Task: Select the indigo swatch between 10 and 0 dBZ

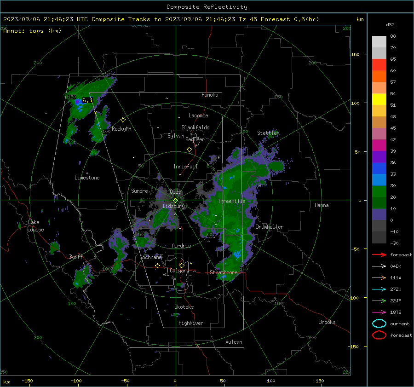Action: pyautogui.click(x=379, y=214)
